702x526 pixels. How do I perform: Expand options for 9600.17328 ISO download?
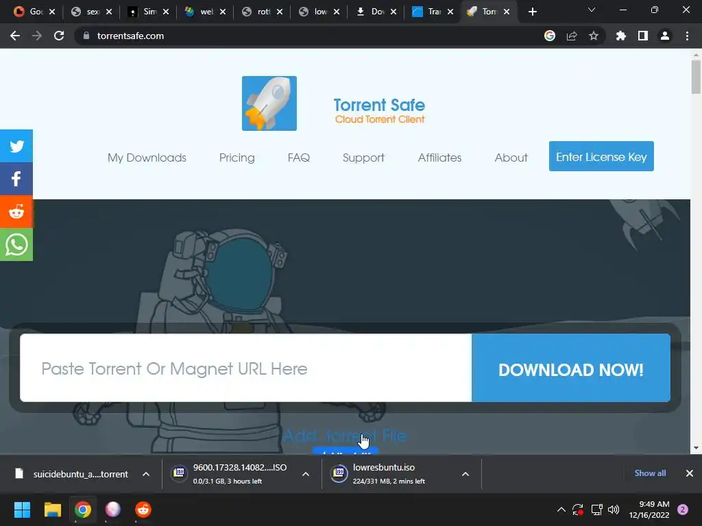click(306, 474)
